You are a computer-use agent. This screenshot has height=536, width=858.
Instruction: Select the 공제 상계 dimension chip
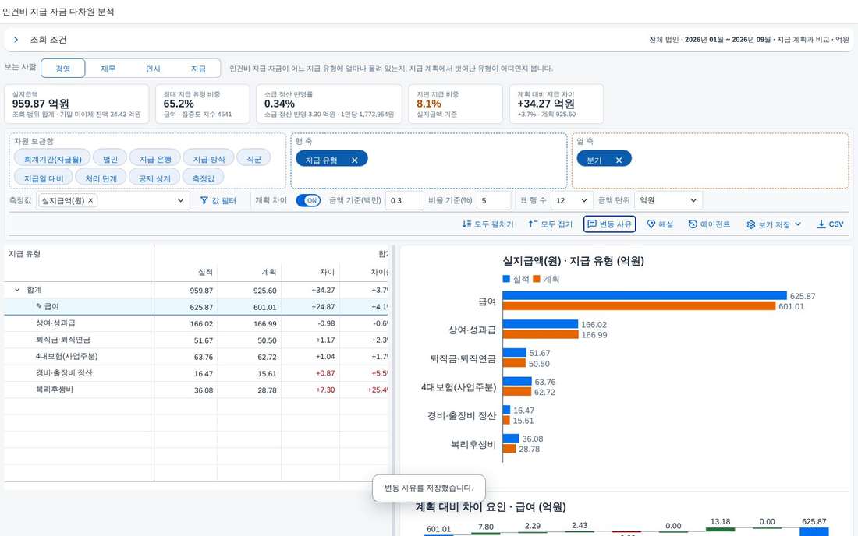(154, 178)
